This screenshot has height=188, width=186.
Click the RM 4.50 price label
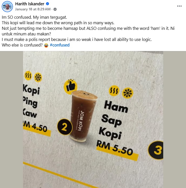[35, 127]
